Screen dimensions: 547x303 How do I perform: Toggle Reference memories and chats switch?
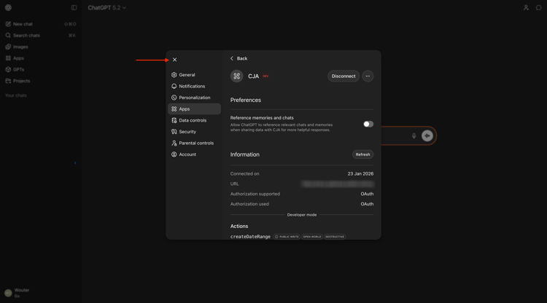pos(368,124)
